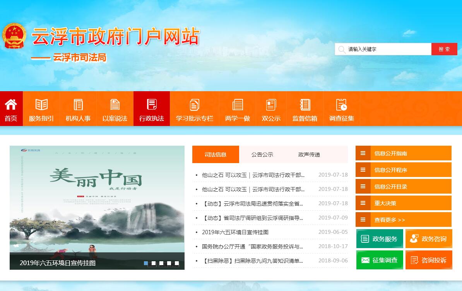Open the 监督信箱 icon
The image size is (462, 291).
(305, 104)
